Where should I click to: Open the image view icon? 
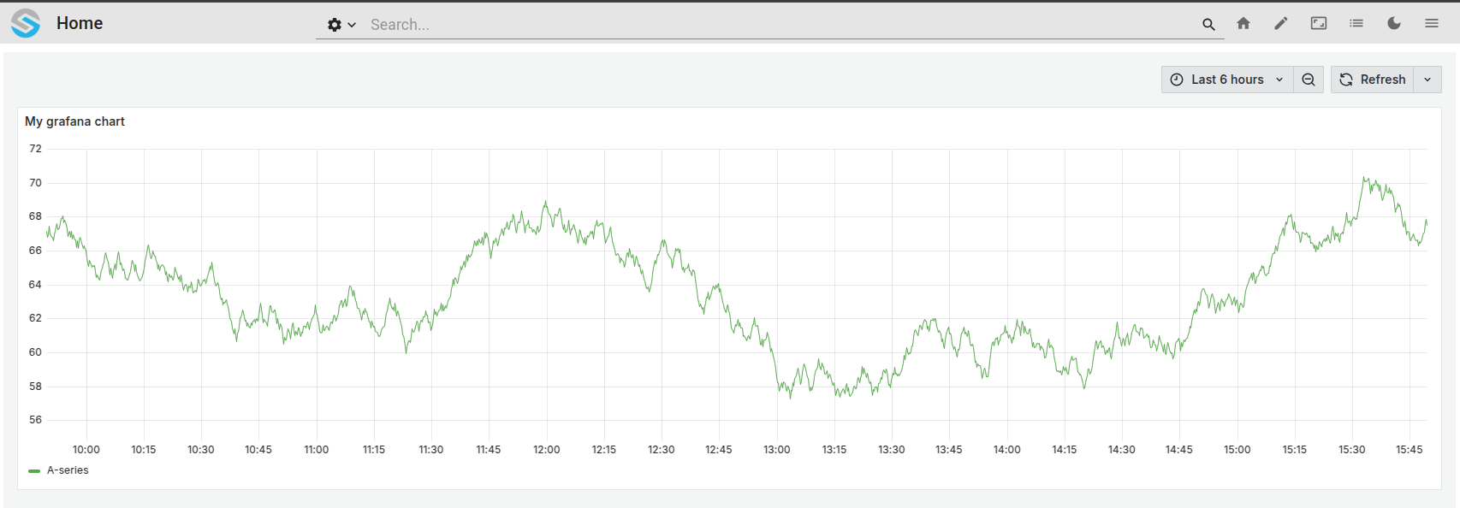coord(1319,23)
